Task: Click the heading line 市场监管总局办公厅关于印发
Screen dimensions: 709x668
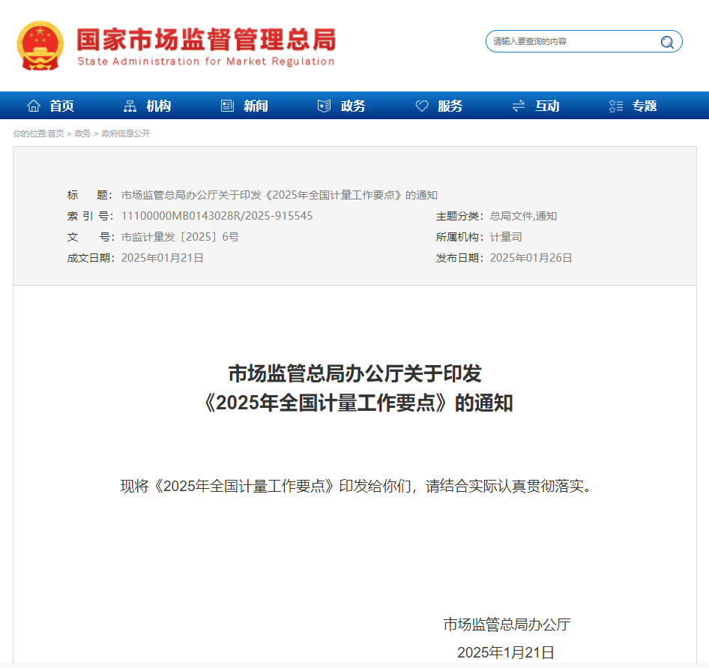Action: point(355,373)
